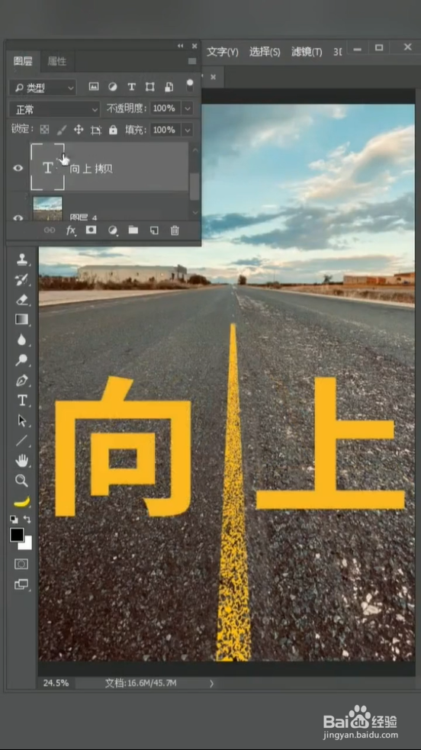This screenshot has height=750, width=421.
Task: Toggle lock all for layer
Action: (x=113, y=130)
